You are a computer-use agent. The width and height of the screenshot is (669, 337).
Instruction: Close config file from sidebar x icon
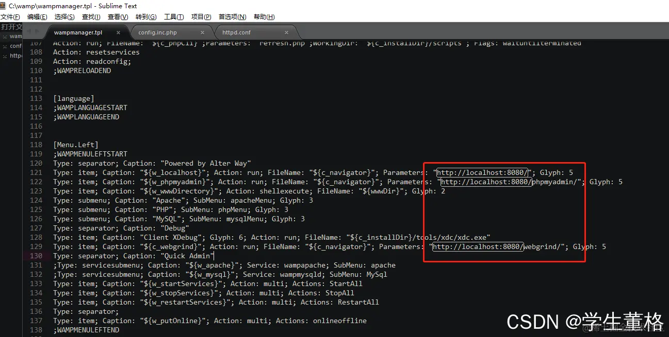click(5, 46)
